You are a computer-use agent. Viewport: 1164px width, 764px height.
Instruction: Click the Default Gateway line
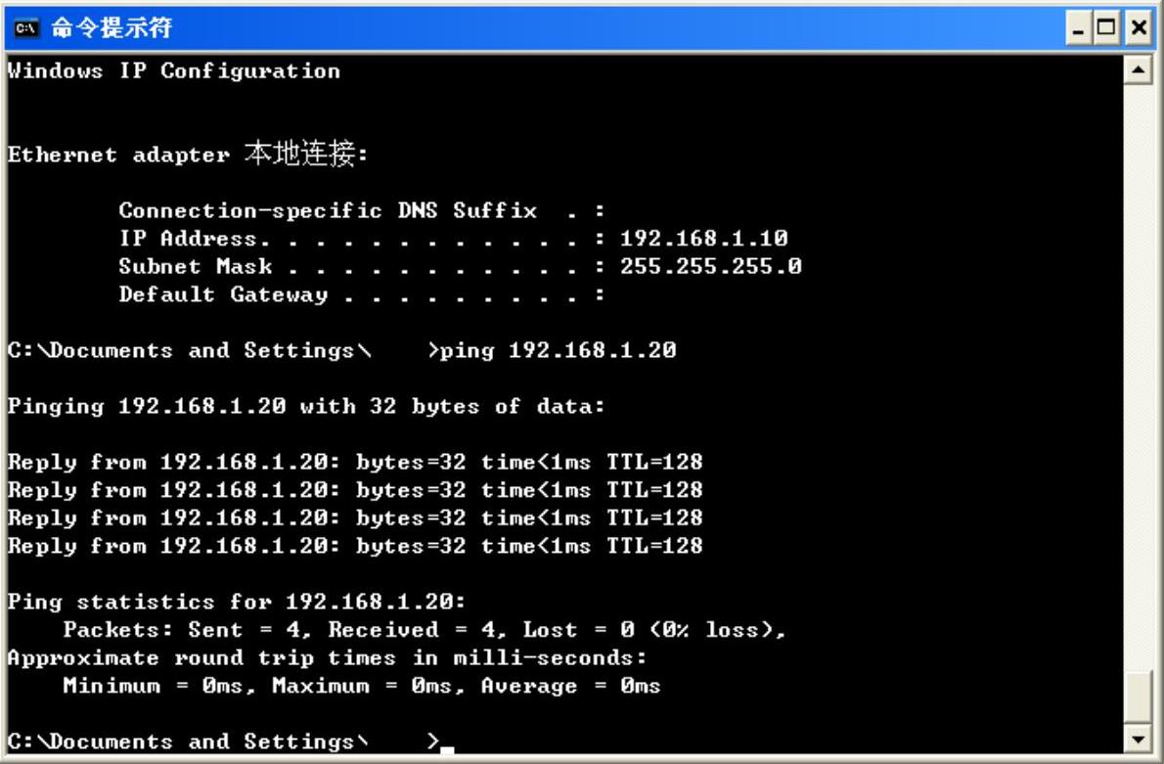[x=362, y=294]
